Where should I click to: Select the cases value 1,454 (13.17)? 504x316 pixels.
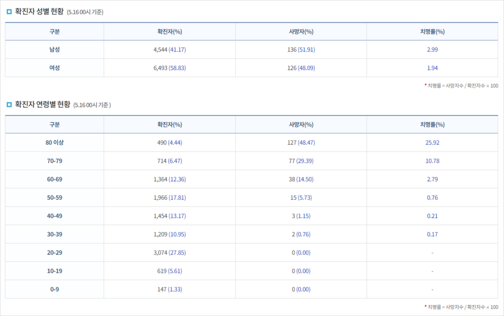point(170,216)
